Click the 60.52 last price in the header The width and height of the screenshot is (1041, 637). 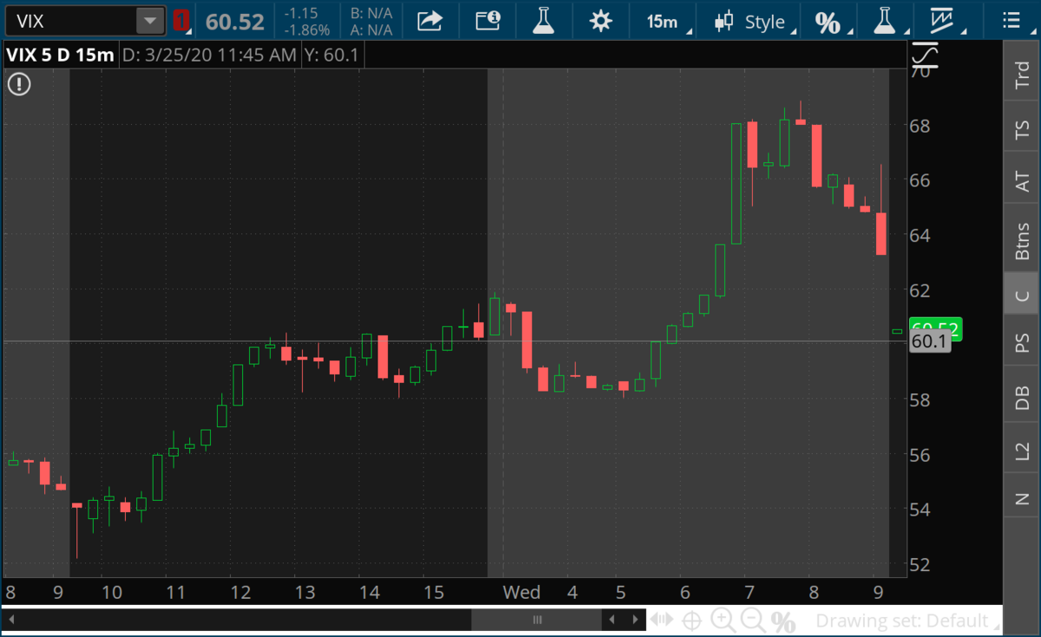click(x=234, y=21)
